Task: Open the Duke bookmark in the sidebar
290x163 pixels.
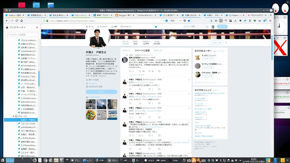Action: click(28, 77)
